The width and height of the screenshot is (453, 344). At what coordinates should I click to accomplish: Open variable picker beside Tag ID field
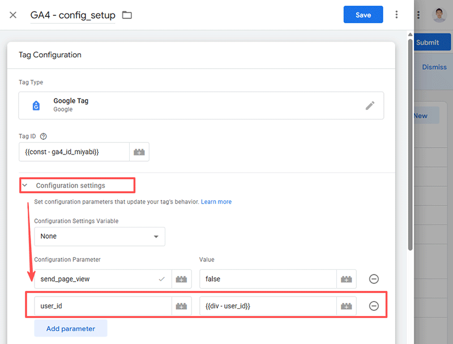pos(139,152)
